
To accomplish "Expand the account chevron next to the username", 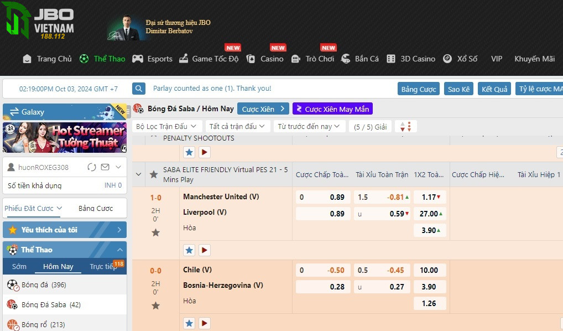I will tap(118, 167).
